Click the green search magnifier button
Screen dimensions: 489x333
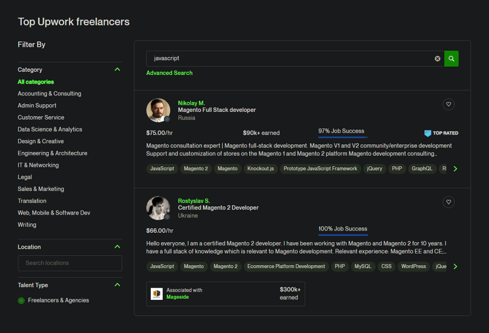(x=451, y=59)
